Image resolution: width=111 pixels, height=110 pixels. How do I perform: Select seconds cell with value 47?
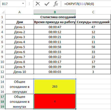(x=93, y=27)
